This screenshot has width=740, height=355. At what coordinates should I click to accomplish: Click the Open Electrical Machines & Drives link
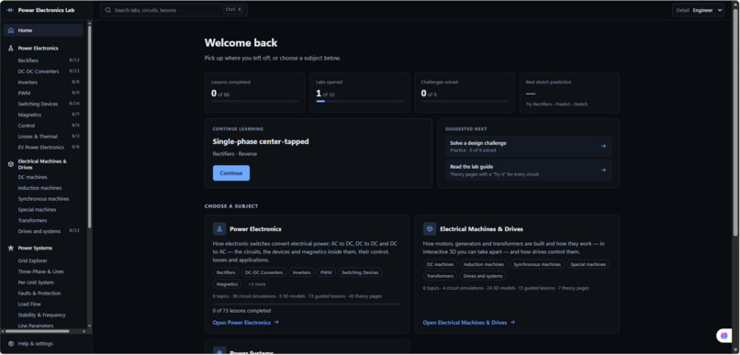click(x=468, y=323)
